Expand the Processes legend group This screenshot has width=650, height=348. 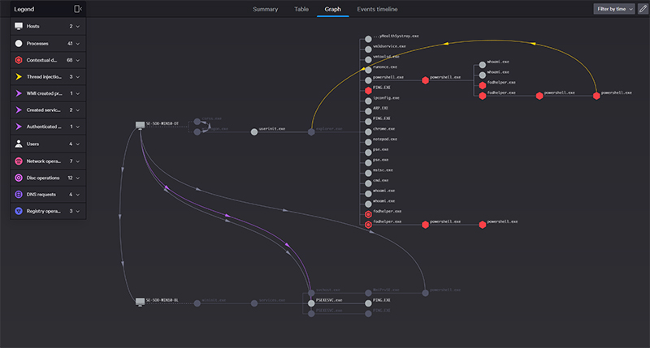[x=77, y=43]
